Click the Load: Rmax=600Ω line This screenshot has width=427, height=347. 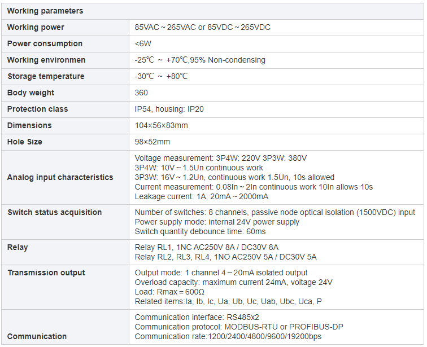coord(169,292)
